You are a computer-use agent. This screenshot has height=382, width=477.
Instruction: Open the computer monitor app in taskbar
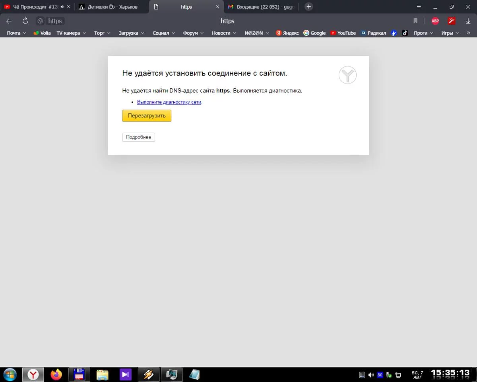[172, 374]
